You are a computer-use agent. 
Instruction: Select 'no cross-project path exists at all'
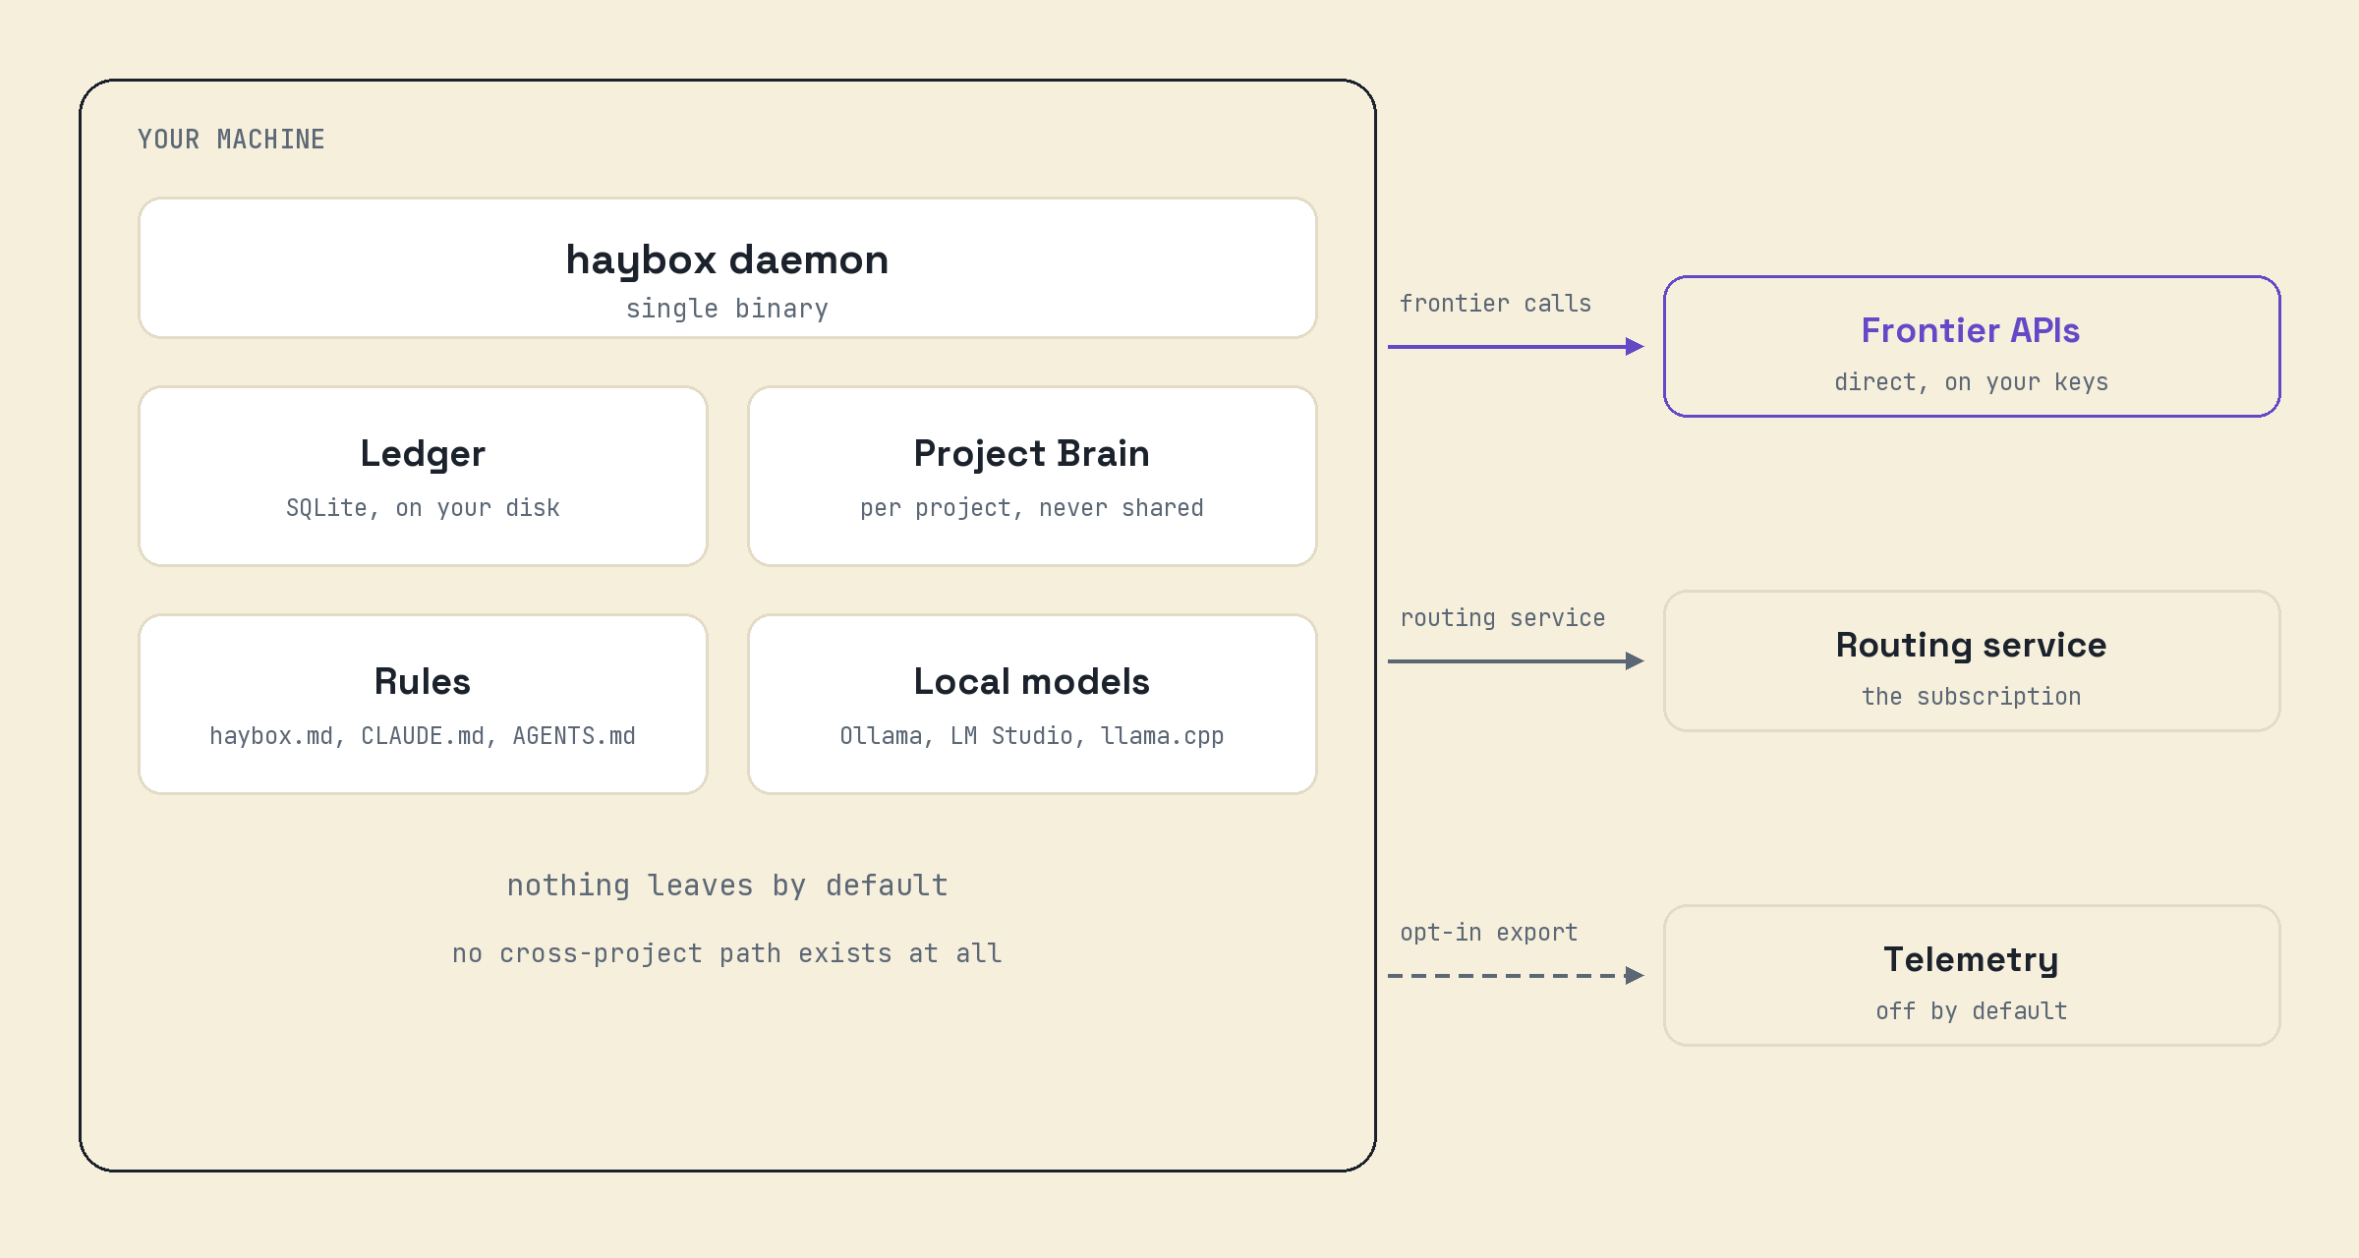point(727,953)
